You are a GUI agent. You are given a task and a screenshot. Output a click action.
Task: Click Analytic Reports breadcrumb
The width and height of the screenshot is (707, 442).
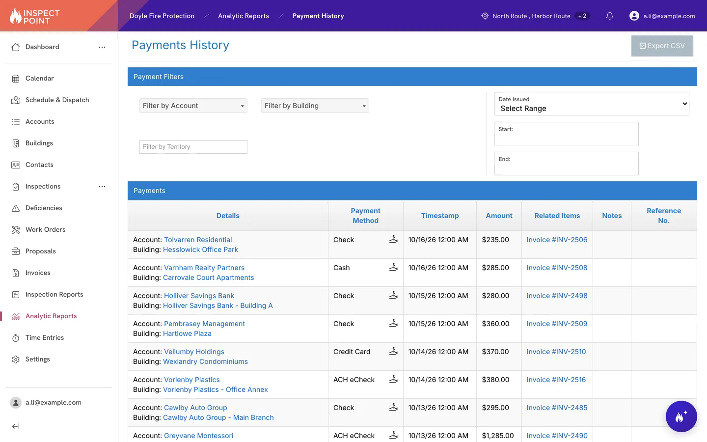click(244, 16)
